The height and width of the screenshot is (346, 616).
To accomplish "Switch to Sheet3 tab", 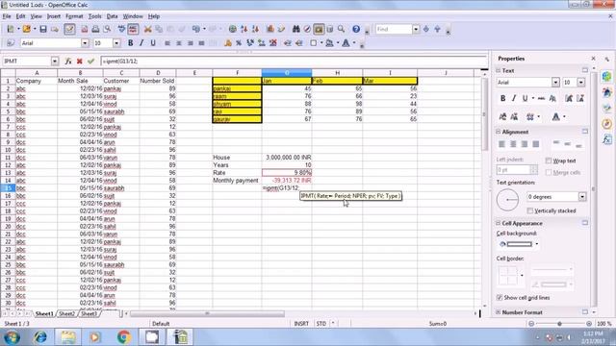I will 89,314.
